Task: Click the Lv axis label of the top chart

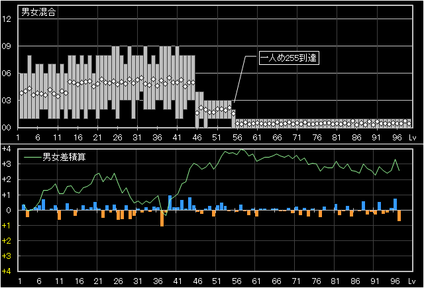Action: pyautogui.click(x=412, y=138)
